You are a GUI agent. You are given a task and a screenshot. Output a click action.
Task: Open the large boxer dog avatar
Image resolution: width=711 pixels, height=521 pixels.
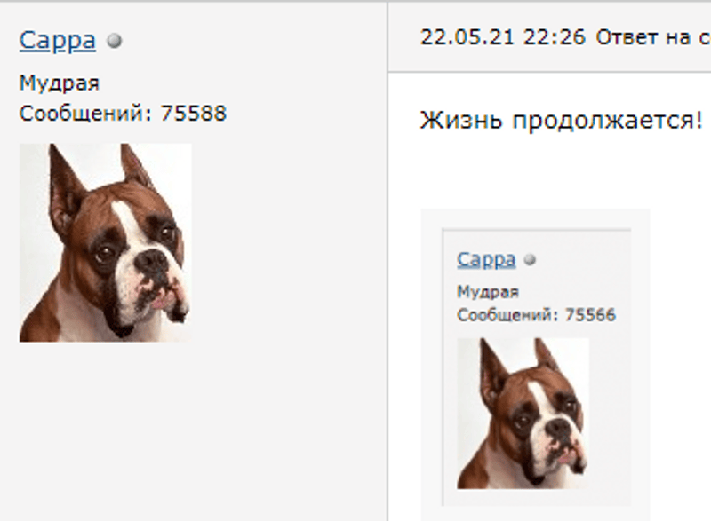105,242
